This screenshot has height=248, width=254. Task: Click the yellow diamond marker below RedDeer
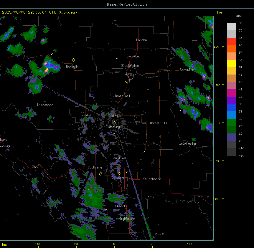click(x=126, y=83)
